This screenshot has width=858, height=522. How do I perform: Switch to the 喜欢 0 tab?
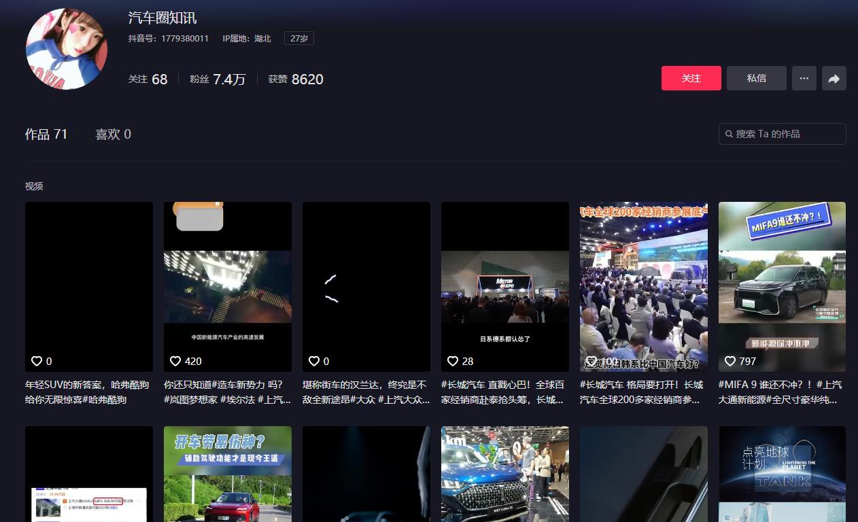(113, 135)
